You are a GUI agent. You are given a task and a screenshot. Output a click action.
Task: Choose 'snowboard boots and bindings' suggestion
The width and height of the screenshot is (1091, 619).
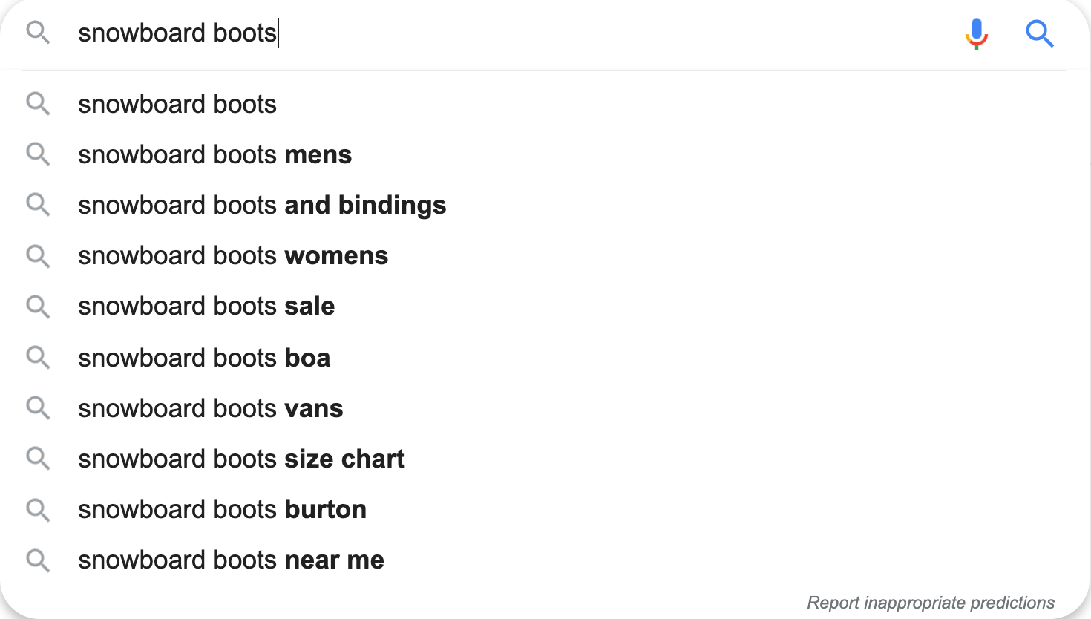[x=545, y=205]
